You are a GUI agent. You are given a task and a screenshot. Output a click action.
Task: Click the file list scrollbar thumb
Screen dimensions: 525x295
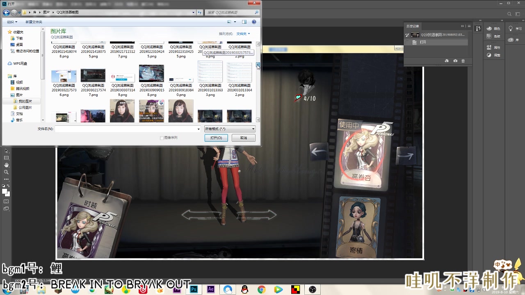click(x=258, y=65)
